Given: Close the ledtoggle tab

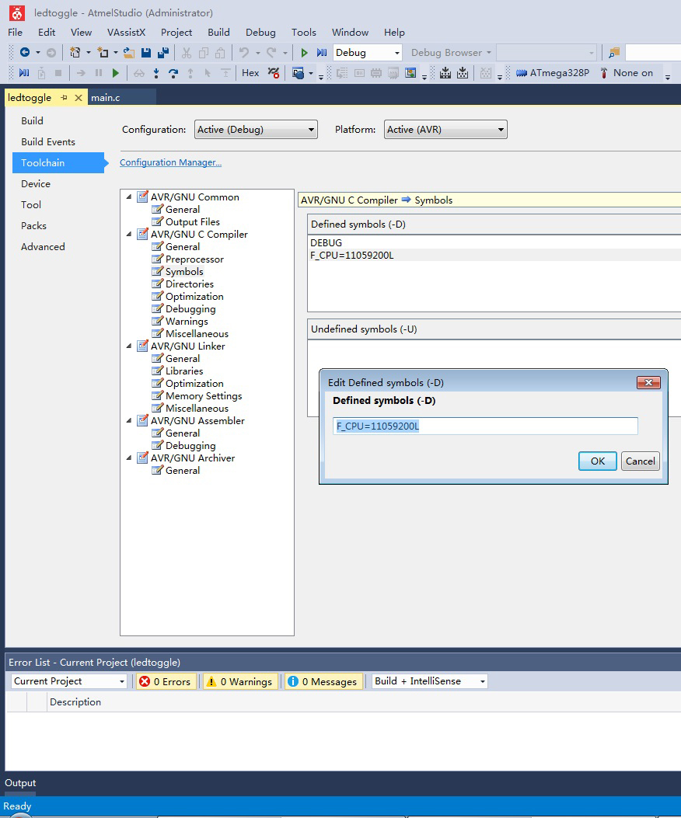Looking at the screenshot, I should pos(79,98).
